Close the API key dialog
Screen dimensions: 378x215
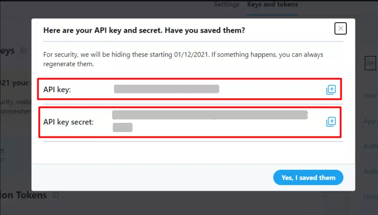340,29
